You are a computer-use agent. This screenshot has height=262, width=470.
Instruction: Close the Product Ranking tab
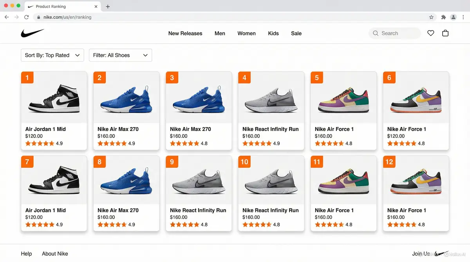coord(96,7)
